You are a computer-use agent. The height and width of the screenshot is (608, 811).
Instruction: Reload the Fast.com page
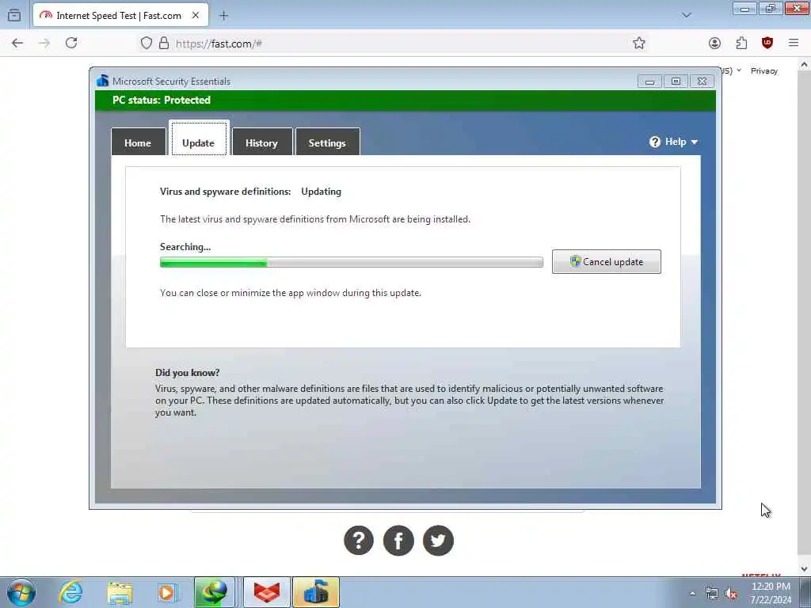pos(71,43)
